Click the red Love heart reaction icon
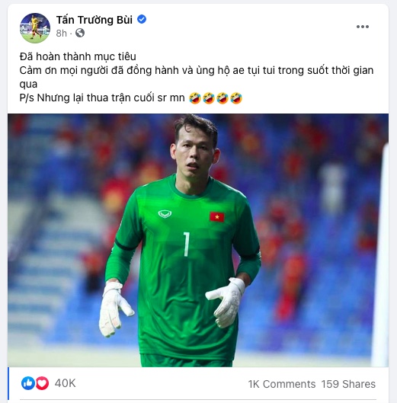 42,383
